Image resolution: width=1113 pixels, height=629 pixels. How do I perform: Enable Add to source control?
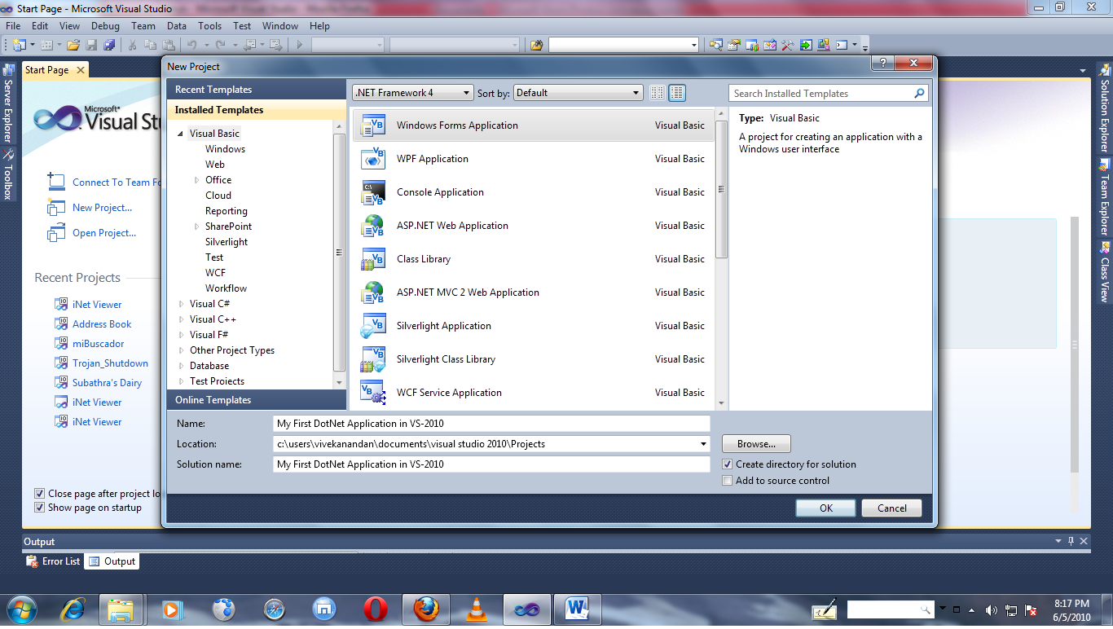click(727, 480)
